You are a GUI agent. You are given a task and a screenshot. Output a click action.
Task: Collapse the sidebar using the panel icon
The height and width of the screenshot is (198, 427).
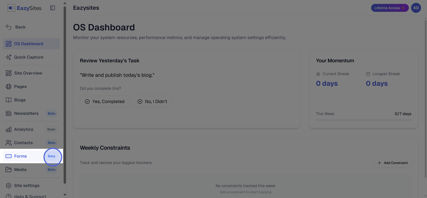pyautogui.click(x=53, y=8)
